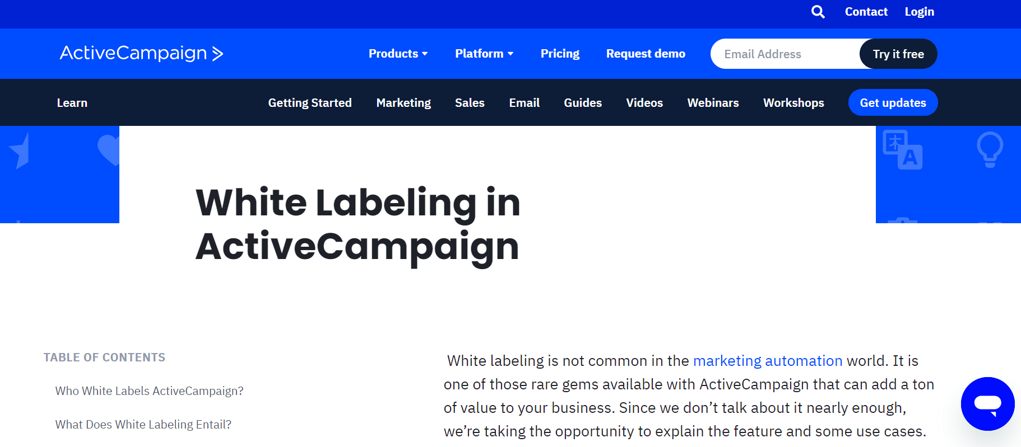
Task: Expand the Platform dropdown menu
Action: 484,54
